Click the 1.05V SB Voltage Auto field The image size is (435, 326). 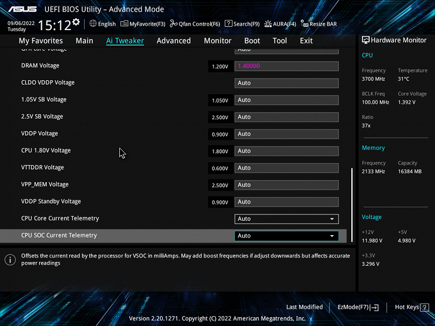point(287,100)
